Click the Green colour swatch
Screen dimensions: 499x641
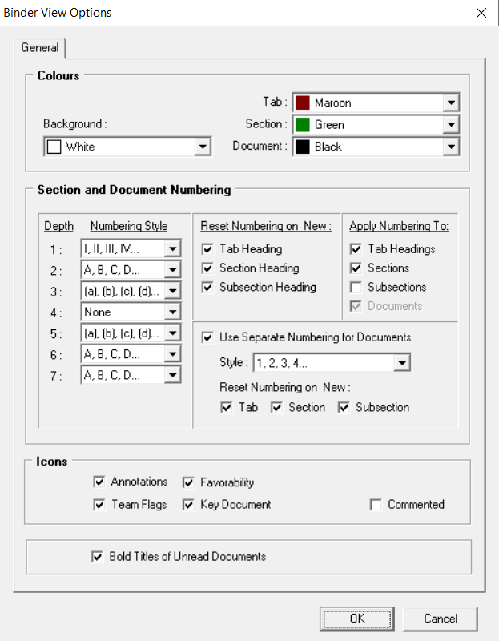click(303, 125)
